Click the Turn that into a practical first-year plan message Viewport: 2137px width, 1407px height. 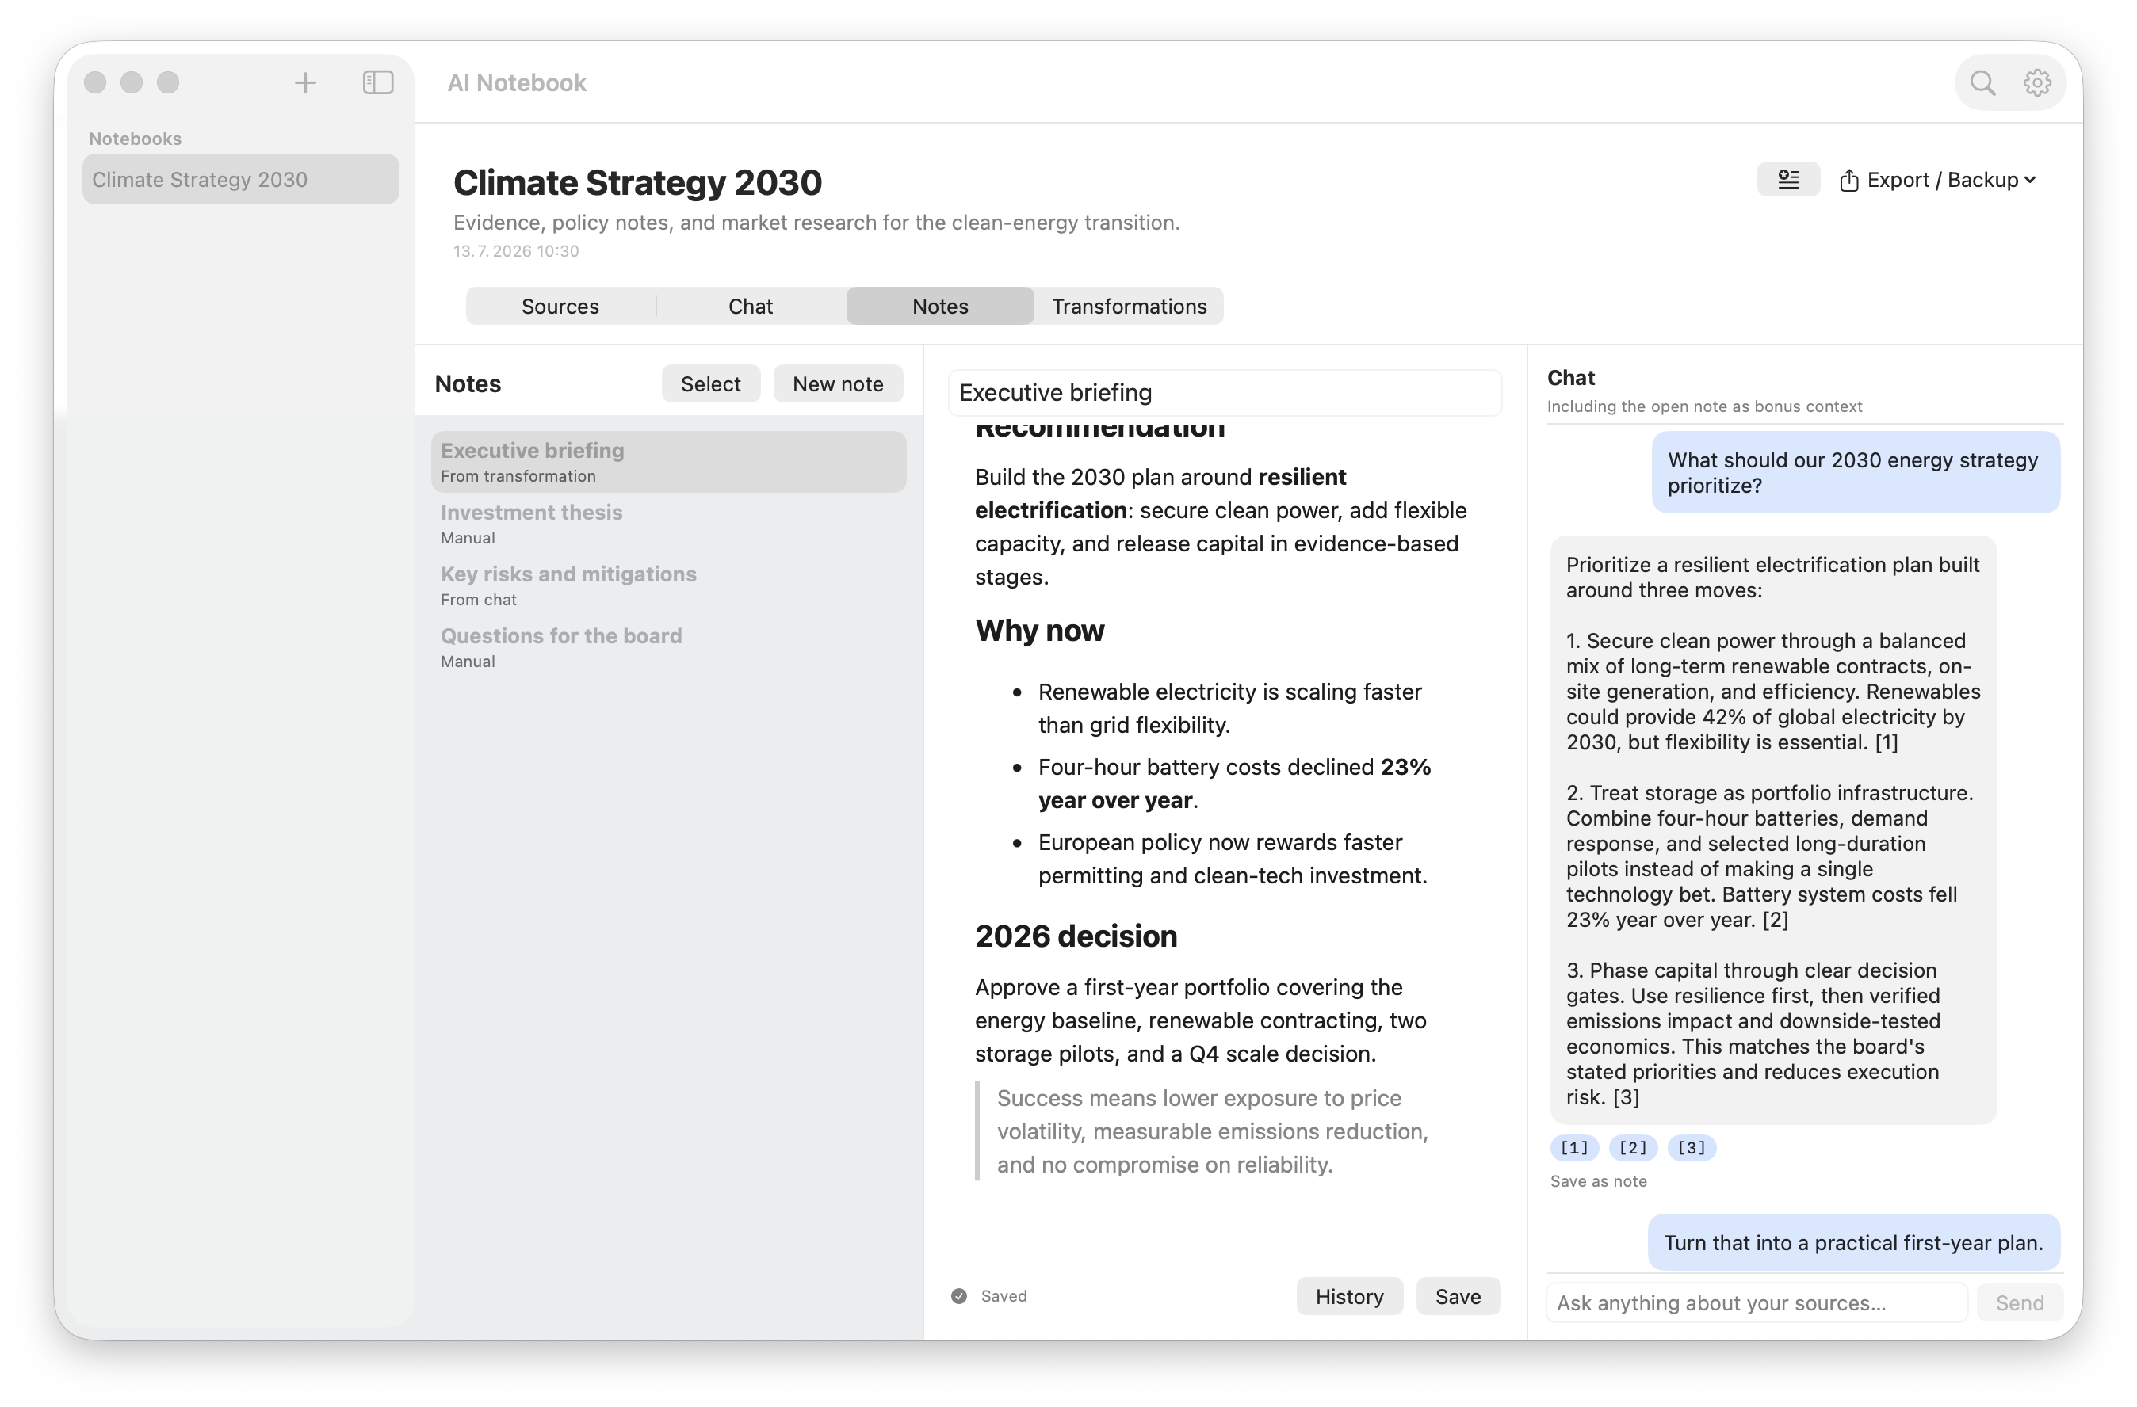1853,1243
